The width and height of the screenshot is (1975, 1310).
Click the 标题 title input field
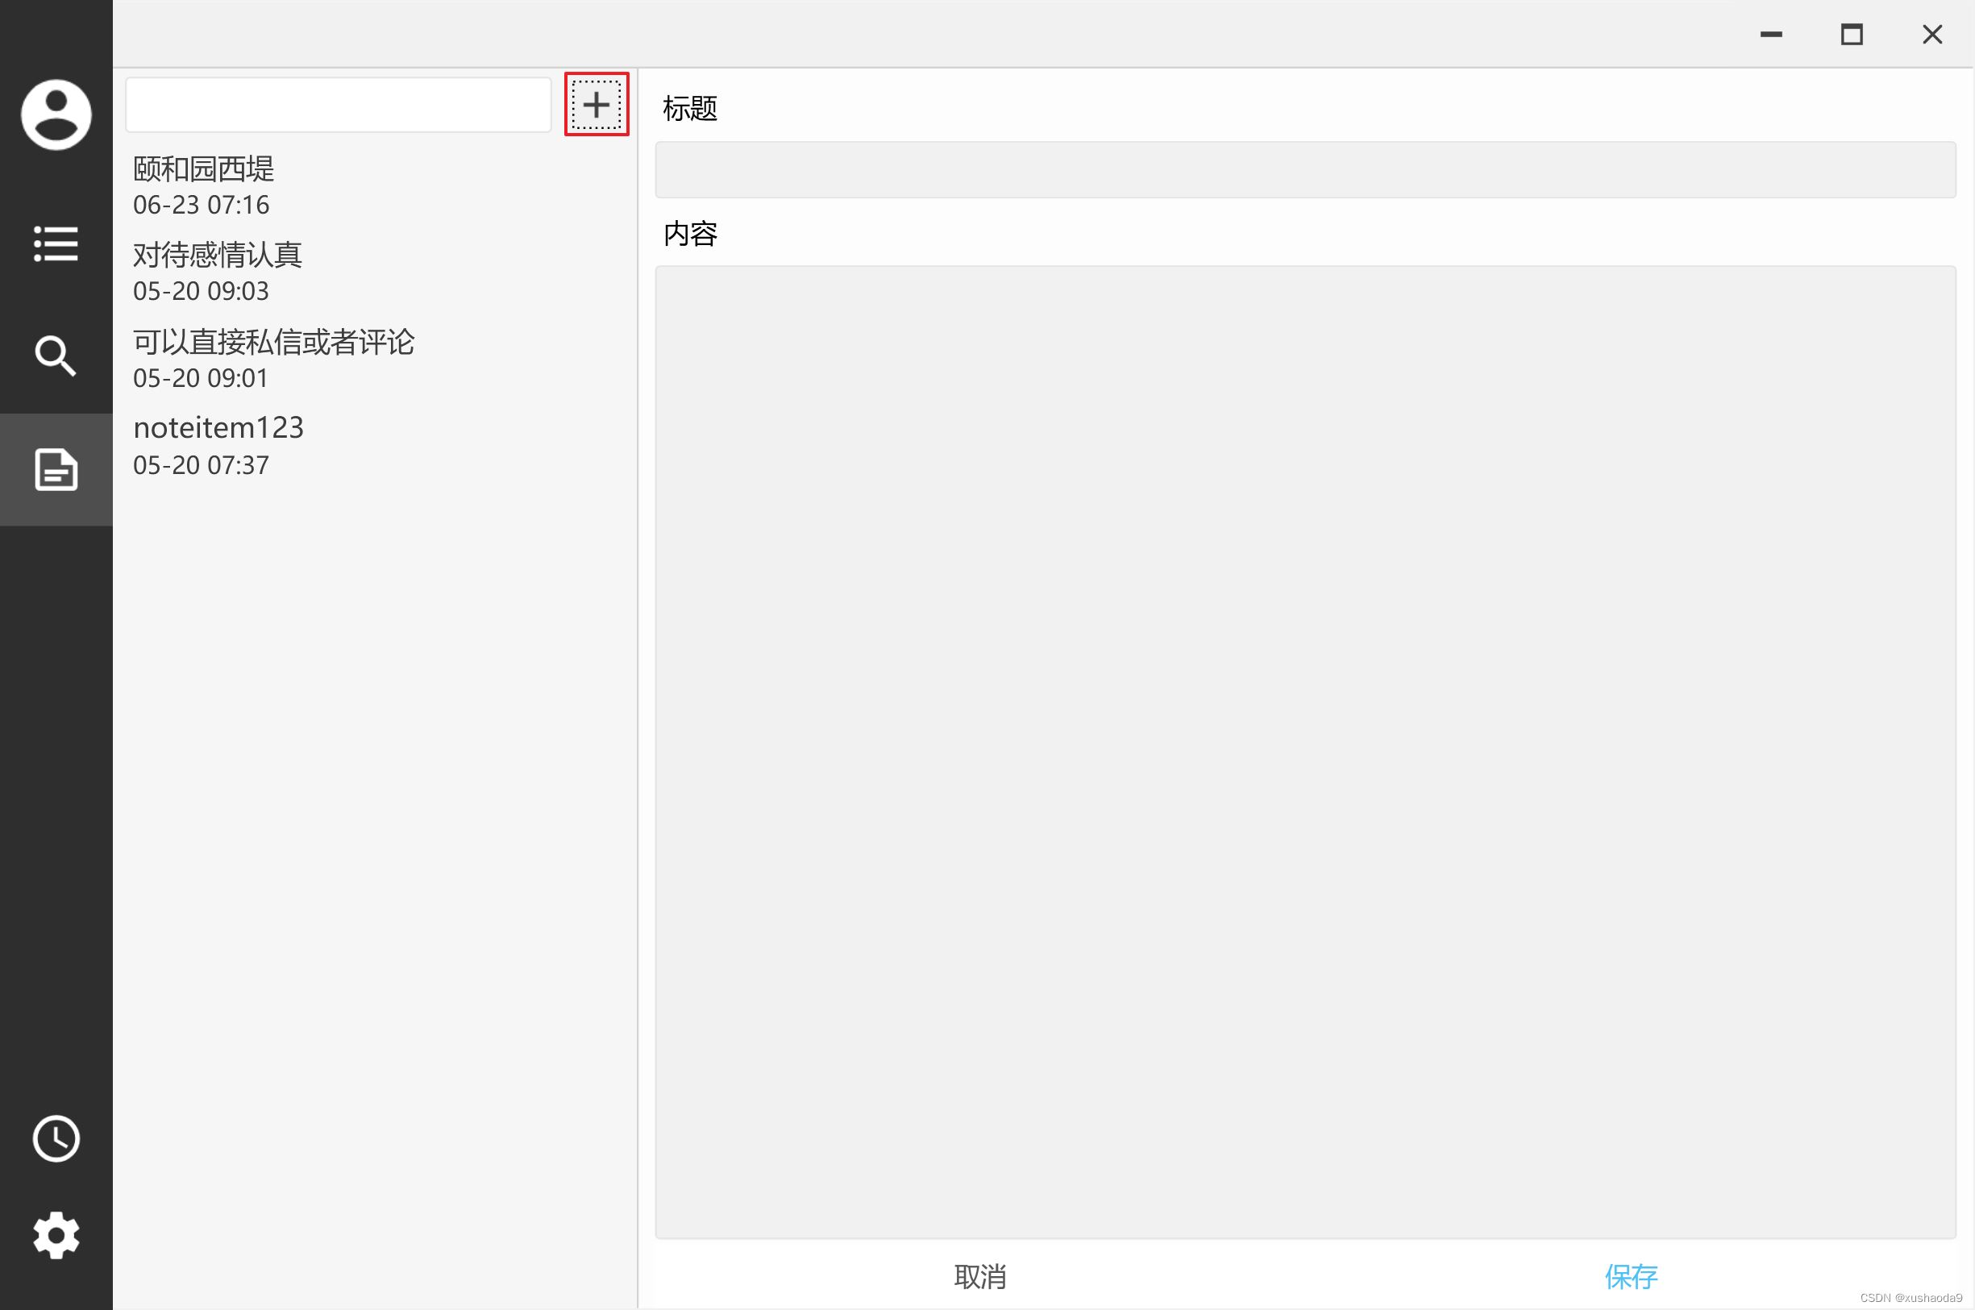1305,169
